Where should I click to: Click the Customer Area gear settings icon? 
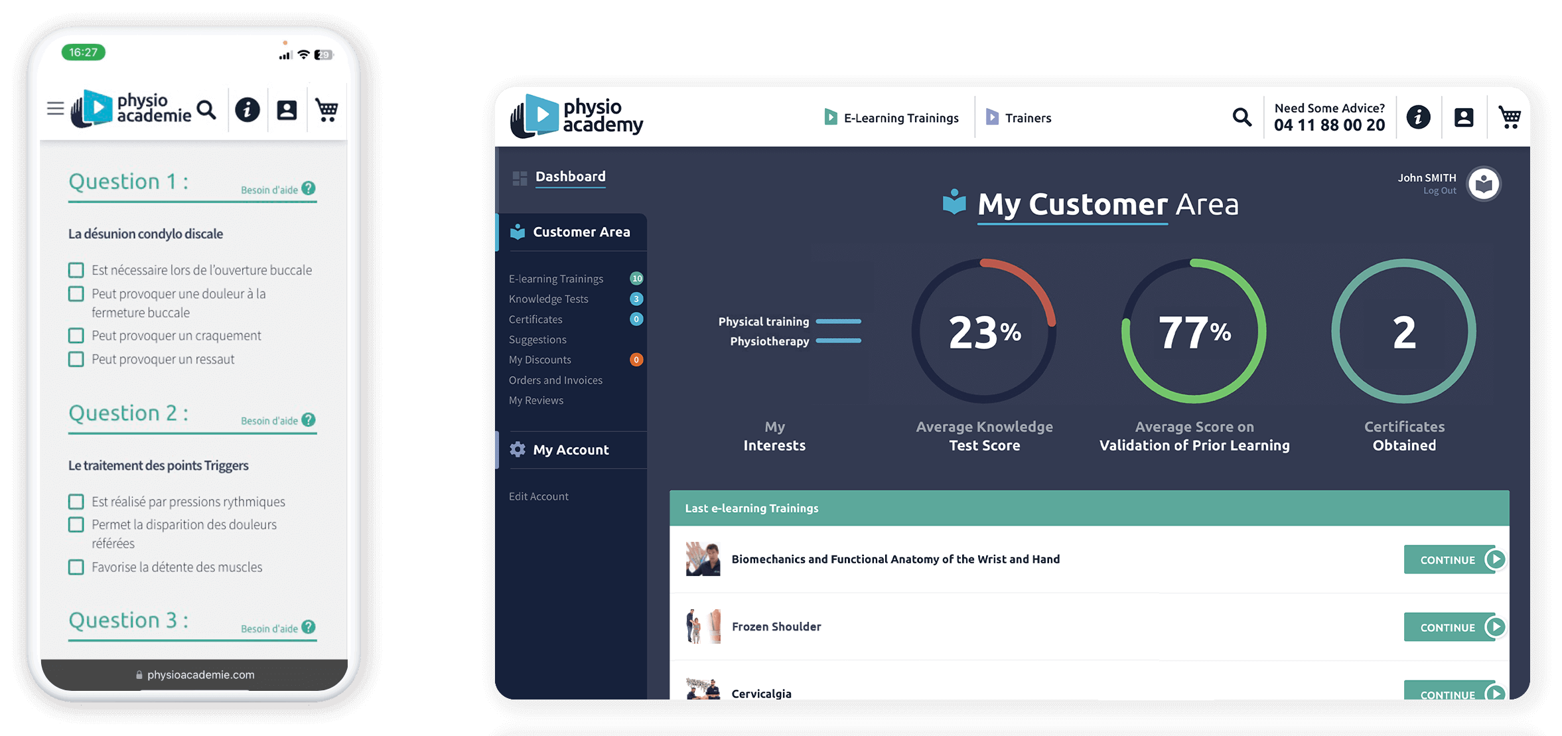tap(518, 449)
